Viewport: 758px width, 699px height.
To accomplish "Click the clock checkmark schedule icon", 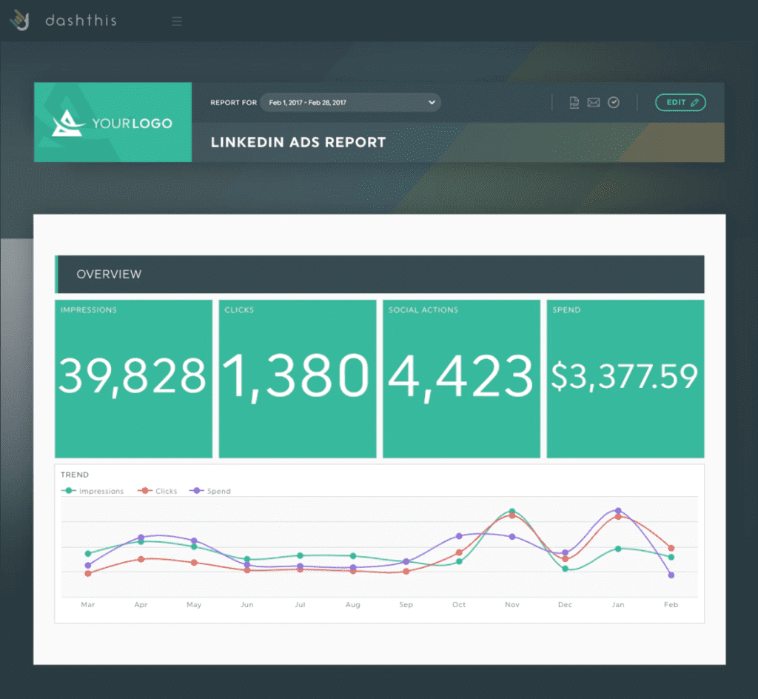I will (x=614, y=102).
